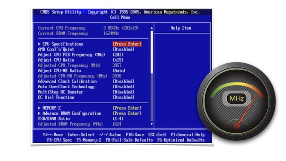286x161 pixels.
Task: Select Advanced Clock Calibration setting
Action: point(67,82)
